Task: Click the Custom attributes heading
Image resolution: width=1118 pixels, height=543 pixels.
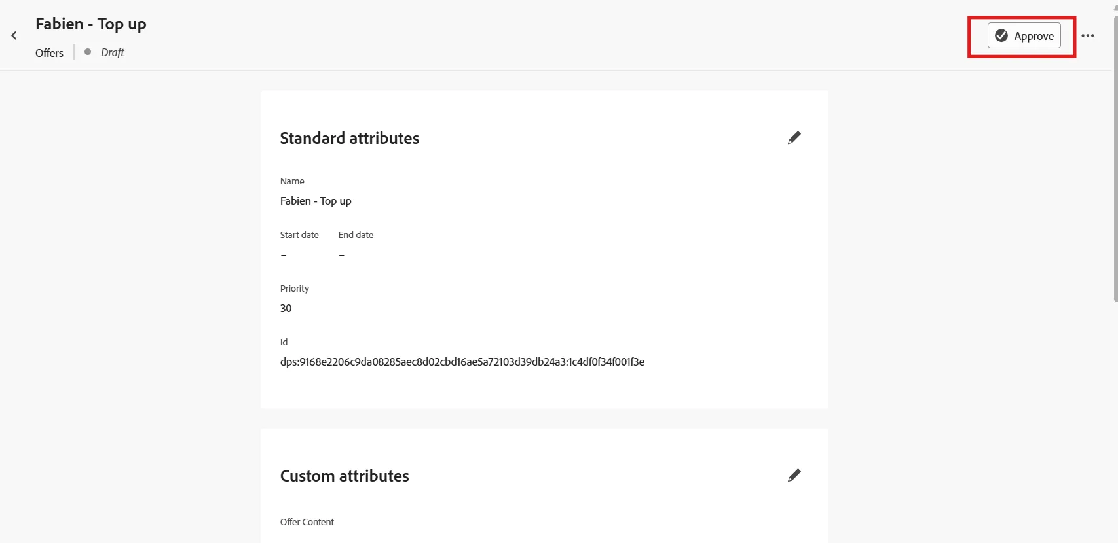Action: coord(345,476)
